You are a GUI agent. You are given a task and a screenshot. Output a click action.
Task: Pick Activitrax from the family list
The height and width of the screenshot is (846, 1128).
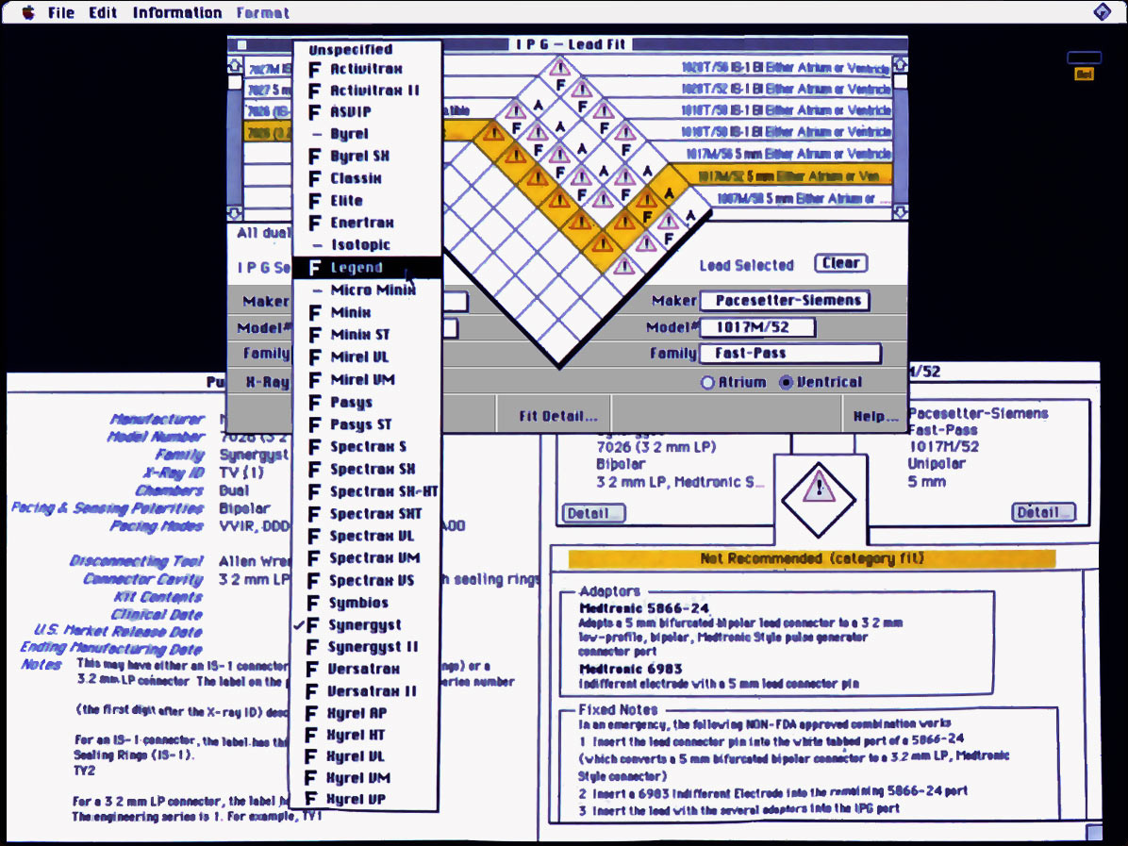[x=367, y=69]
